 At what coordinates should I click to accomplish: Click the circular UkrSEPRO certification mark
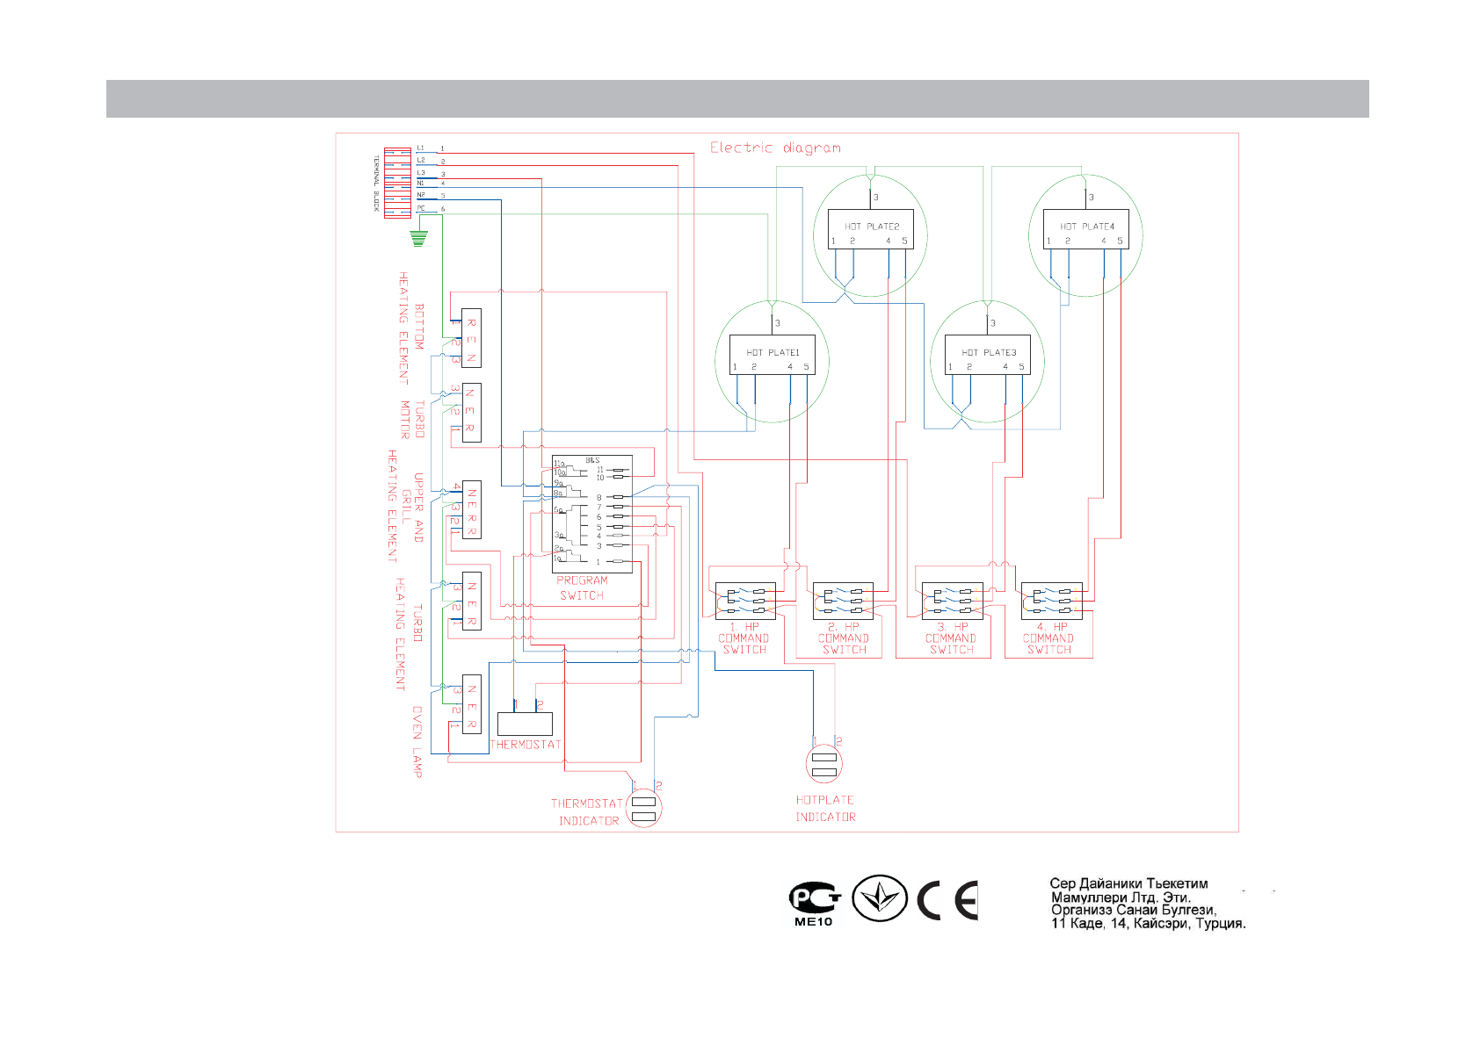click(880, 899)
